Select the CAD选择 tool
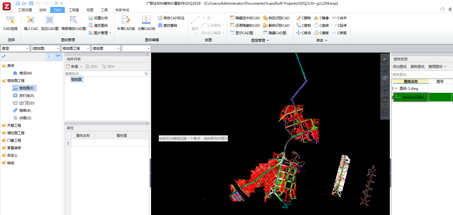 [x=10, y=23]
